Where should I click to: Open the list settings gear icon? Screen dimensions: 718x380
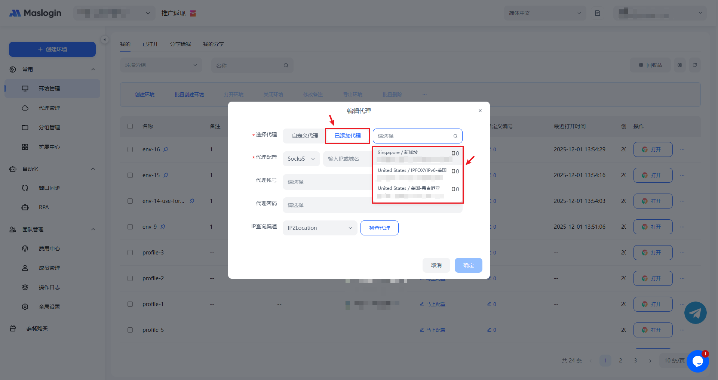(x=679, y=65)
